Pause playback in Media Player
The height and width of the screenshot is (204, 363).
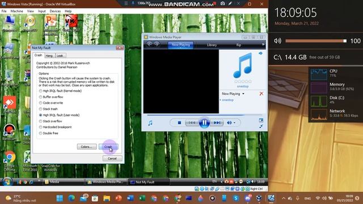(x=204, y=122)
